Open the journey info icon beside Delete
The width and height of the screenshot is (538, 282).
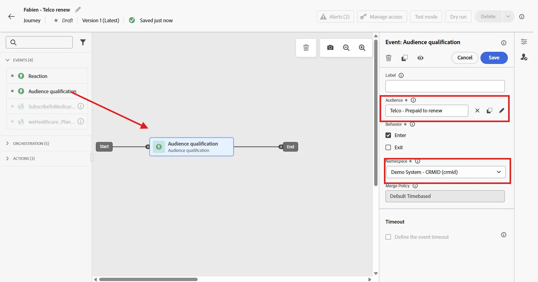pyautogui.click(x=522, y=16)
